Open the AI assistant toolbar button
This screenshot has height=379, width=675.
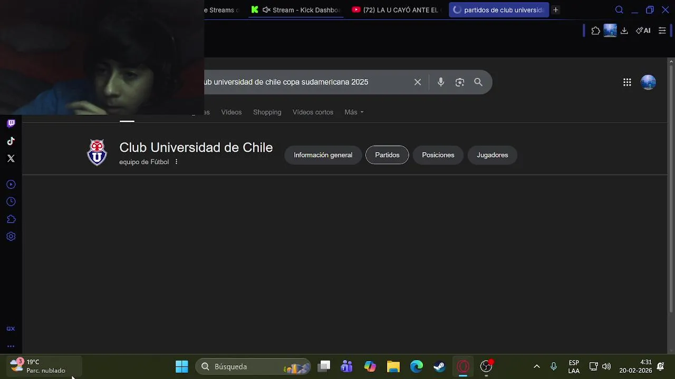(x=643, y=31)
